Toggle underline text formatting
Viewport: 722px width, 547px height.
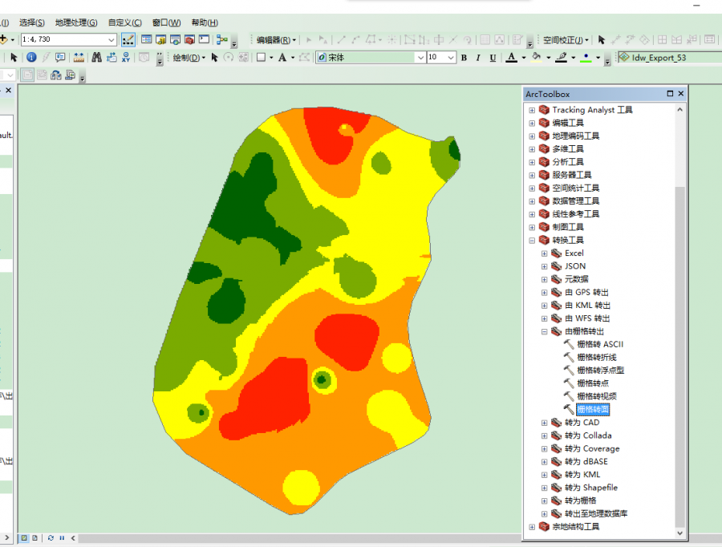[493, 58]
